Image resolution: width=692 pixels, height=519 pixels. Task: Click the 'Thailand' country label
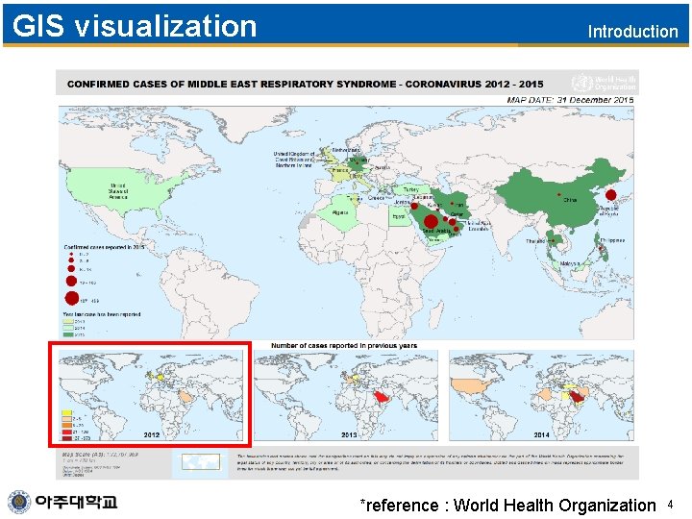(x=535, y=241)
